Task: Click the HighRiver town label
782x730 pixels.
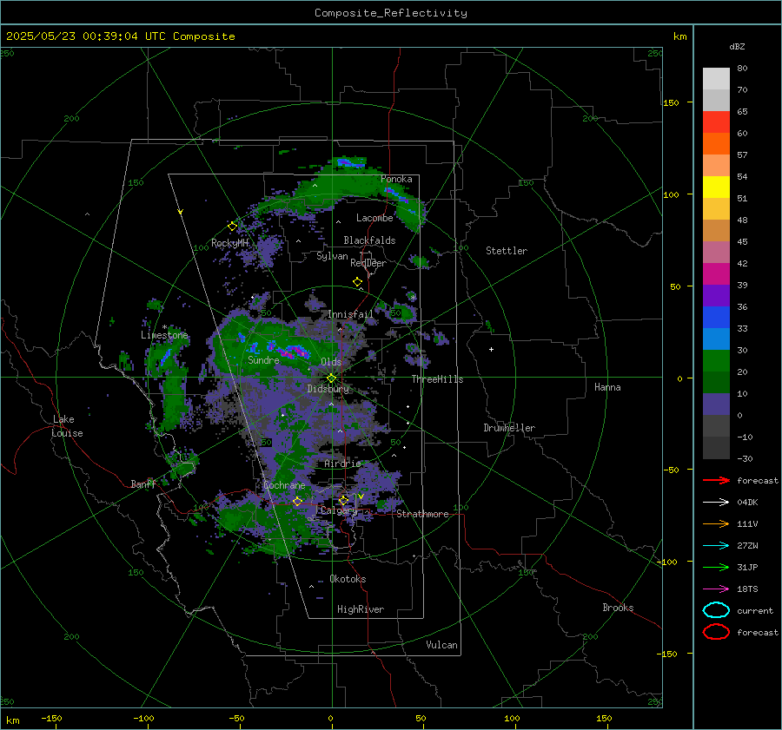Action: [x=361, y=609]
